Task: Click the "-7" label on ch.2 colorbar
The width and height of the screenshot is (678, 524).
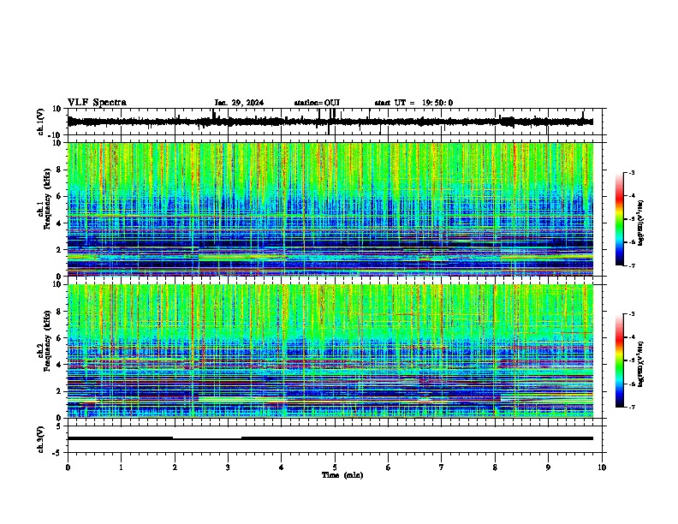Action: pos(632,407)
